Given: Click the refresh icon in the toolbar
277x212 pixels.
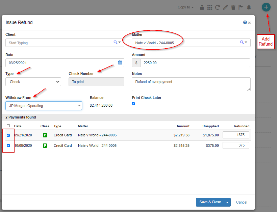Looking at the screenshot, I should pyautogui.click(x=217, y=7).
